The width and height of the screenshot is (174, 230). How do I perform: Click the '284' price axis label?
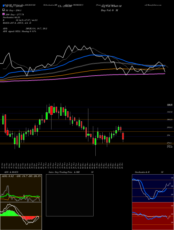pos(168,136)
